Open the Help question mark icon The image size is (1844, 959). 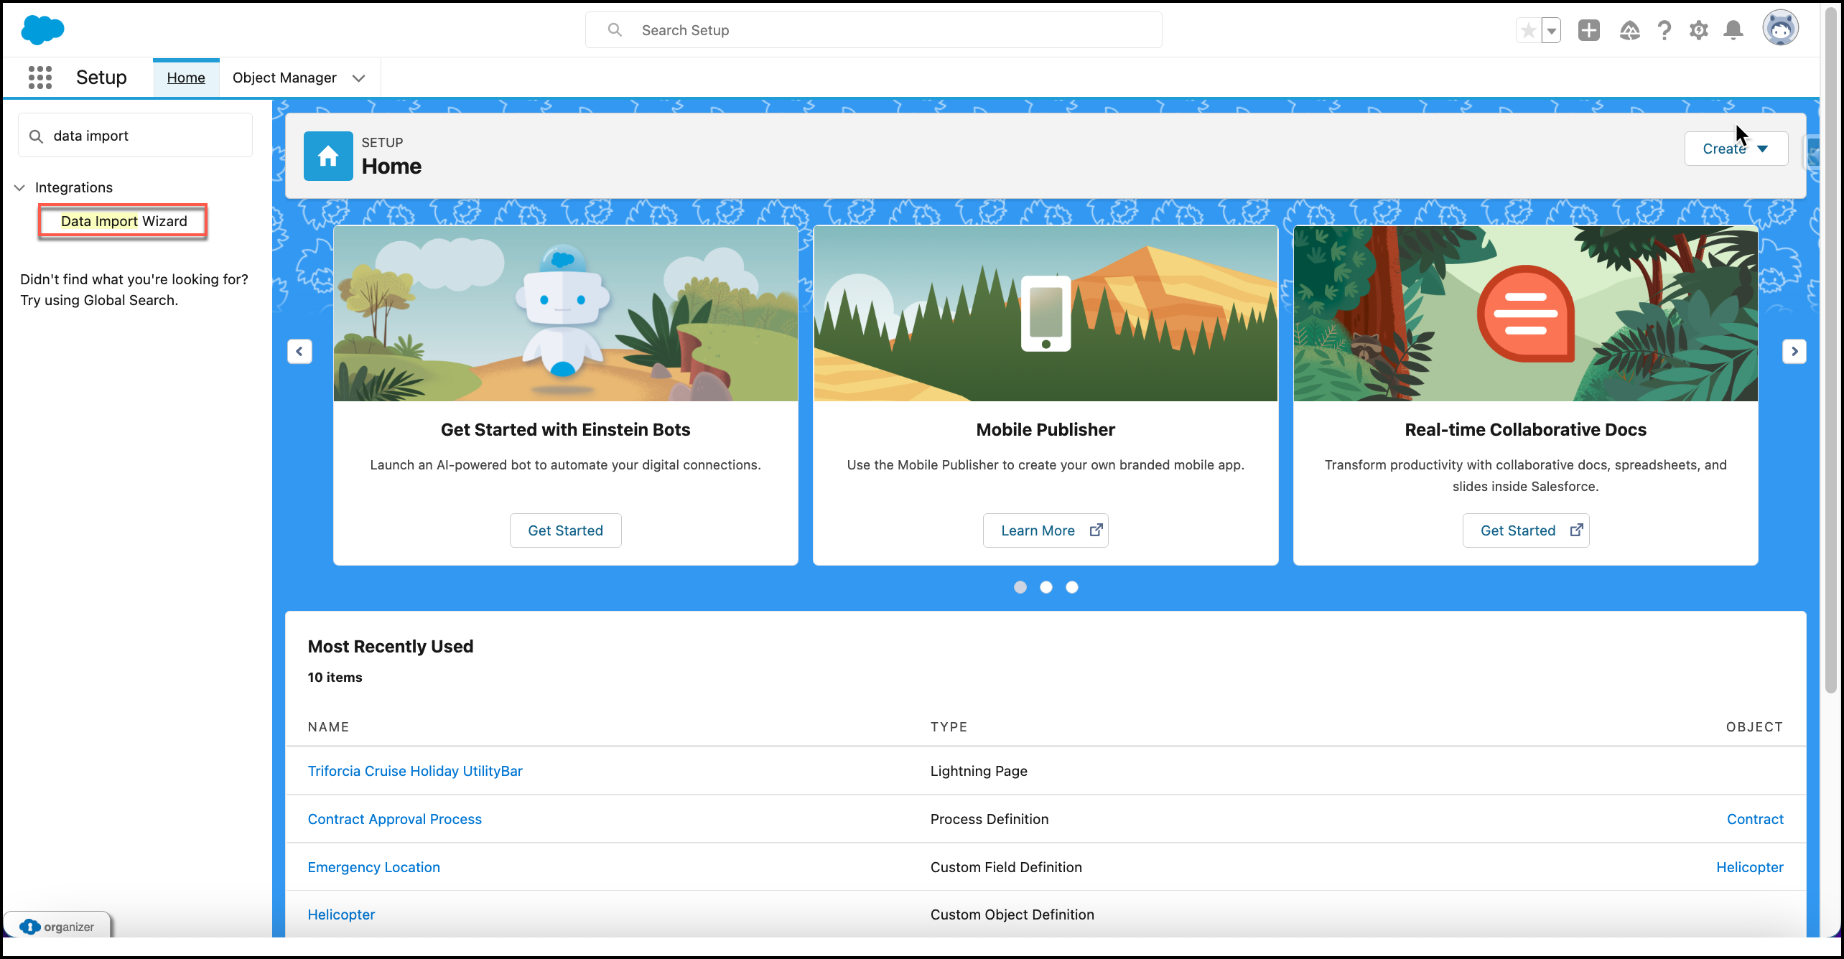[x=1664, y=30]
